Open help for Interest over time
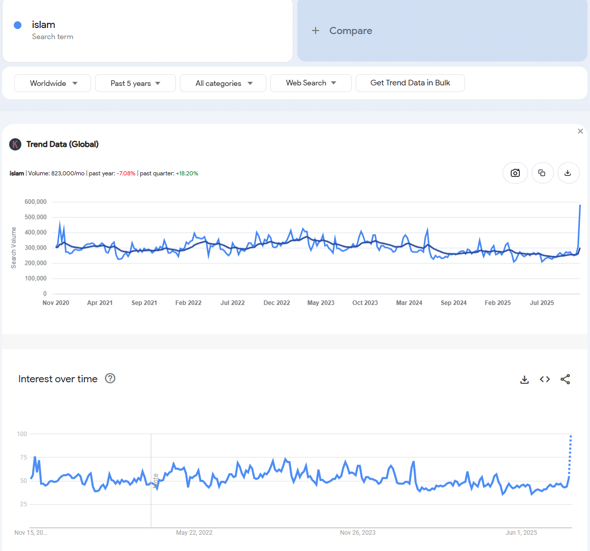The image size is (590, 551). click(x=110, y=378)
